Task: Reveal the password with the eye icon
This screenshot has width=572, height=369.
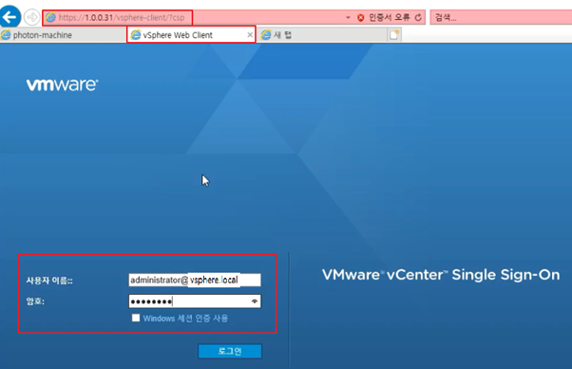Action: 255,301
